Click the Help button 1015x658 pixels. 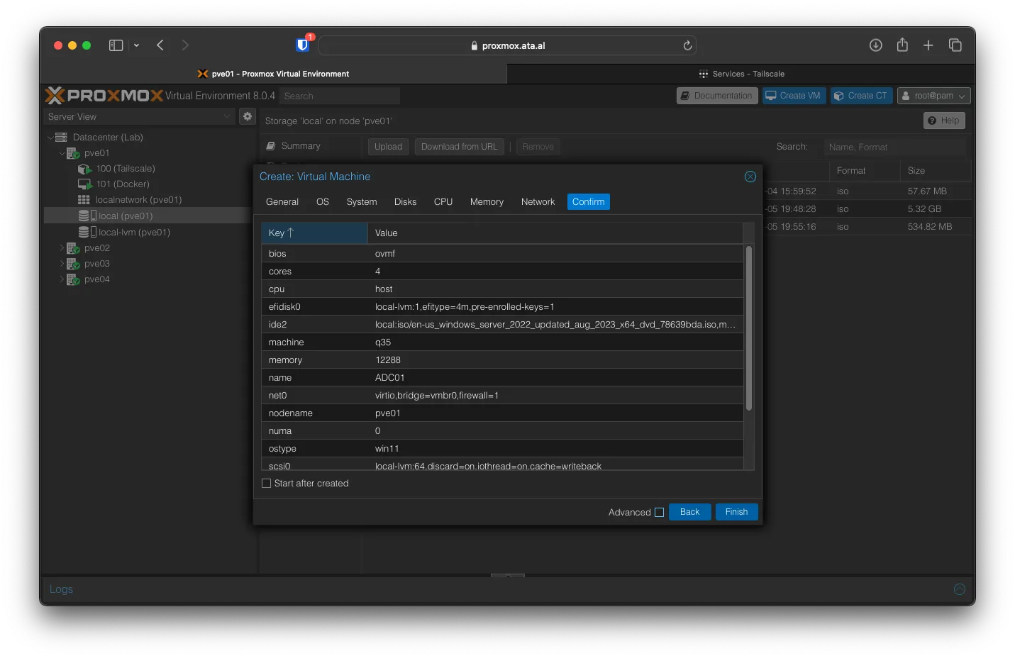(x=944, y=121)
